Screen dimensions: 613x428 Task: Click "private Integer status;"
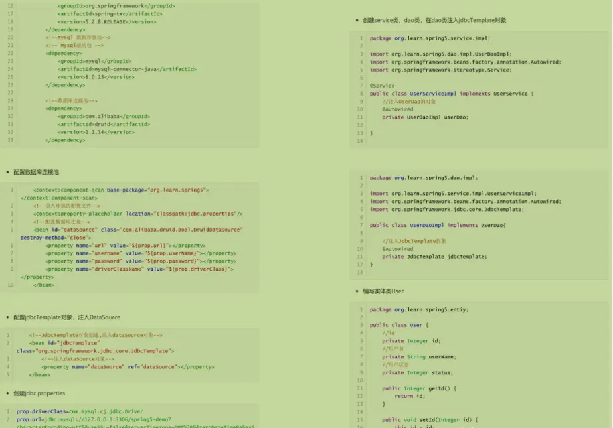point(418,372)
